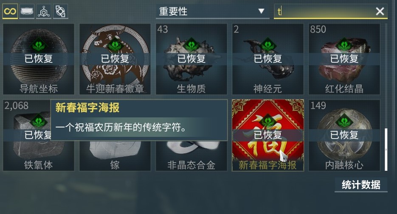Select the molecule resources filter icon

[44, 11]
